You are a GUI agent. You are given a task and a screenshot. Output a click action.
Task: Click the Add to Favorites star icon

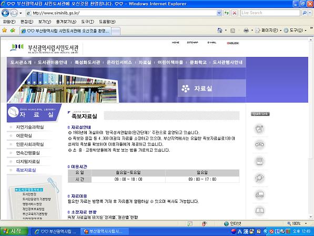click(x=13, y=30)
